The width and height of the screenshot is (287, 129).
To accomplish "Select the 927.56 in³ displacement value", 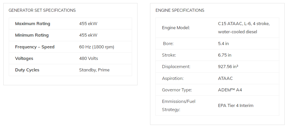I will click(x=228, y=67).
